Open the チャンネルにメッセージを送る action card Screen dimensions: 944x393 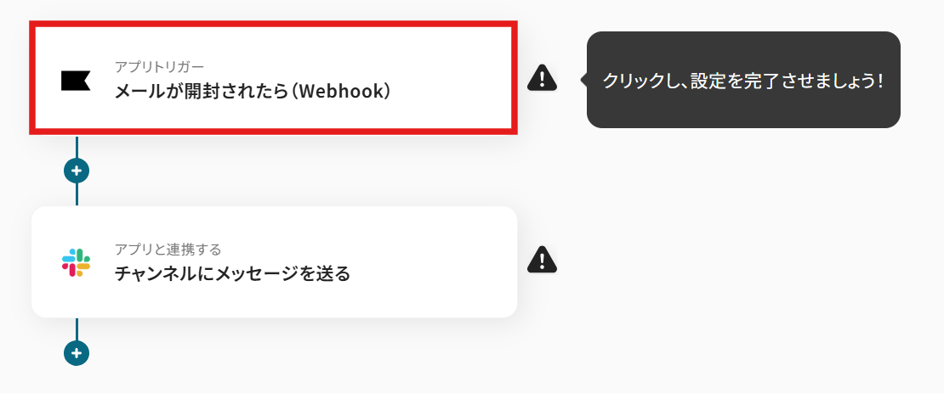click(274, 261)
